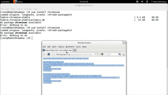This screenshot has height=95, width=168.
Task: Open a new tab with plus button
Action: [75, 50]
